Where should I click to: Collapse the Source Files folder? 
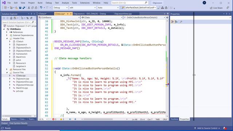pyautogui.click(x=7, y=72)
